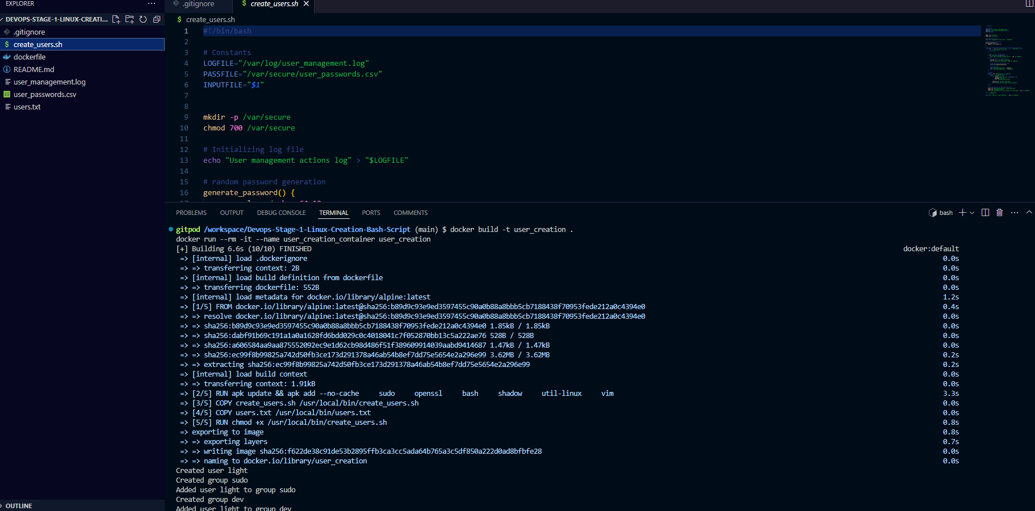Switch to the PROBLEMS panel tab
Screen dimensions: 1035x511
click(x=191, y=213)
